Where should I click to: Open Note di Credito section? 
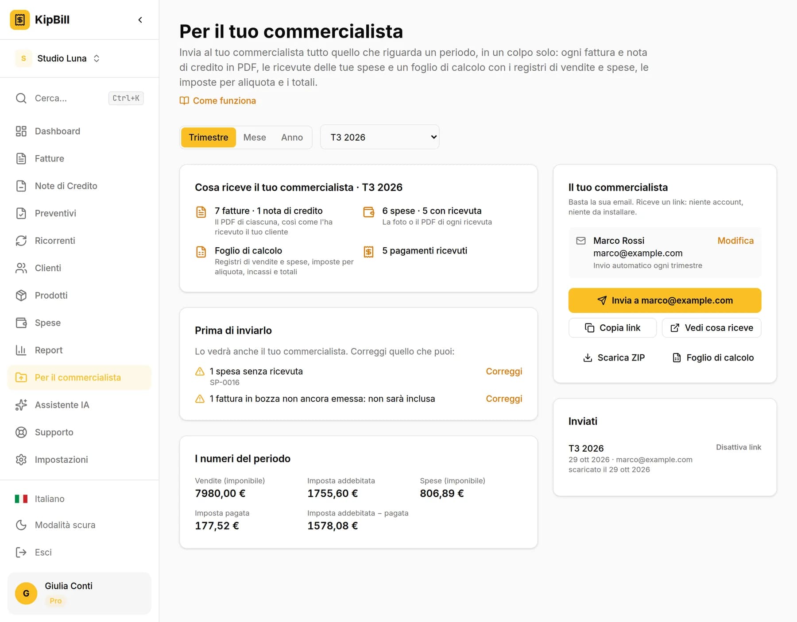pyautogui.click(x=80, y=186)
